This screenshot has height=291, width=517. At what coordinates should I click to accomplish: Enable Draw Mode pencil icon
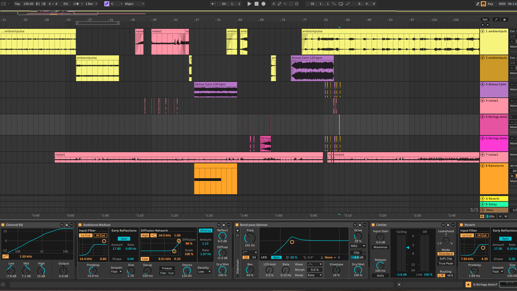click(x=478, y=4)
